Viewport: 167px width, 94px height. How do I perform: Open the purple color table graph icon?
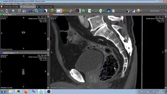(134, 11)
